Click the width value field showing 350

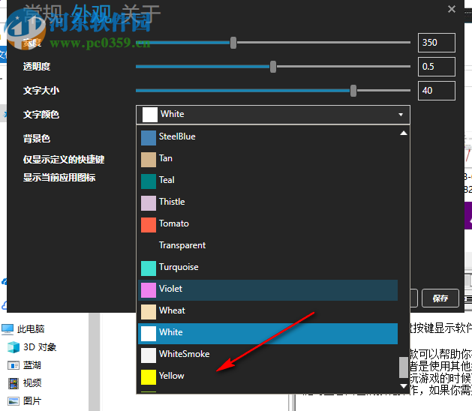point(437,43)
